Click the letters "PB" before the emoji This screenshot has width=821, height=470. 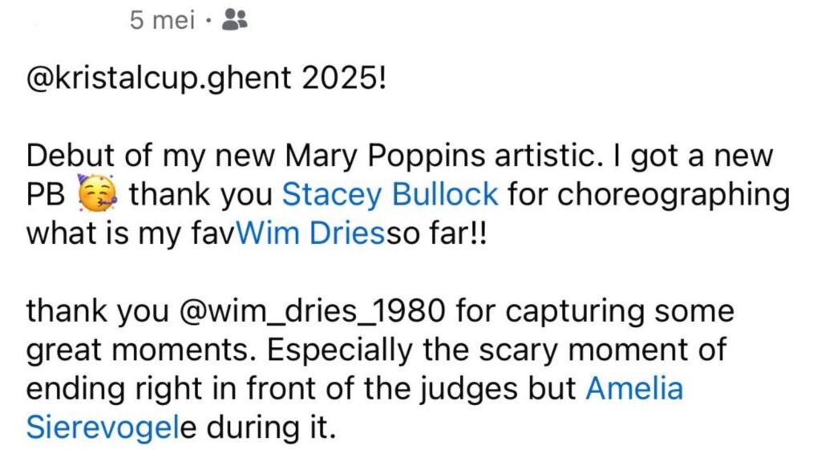[46, 194]
